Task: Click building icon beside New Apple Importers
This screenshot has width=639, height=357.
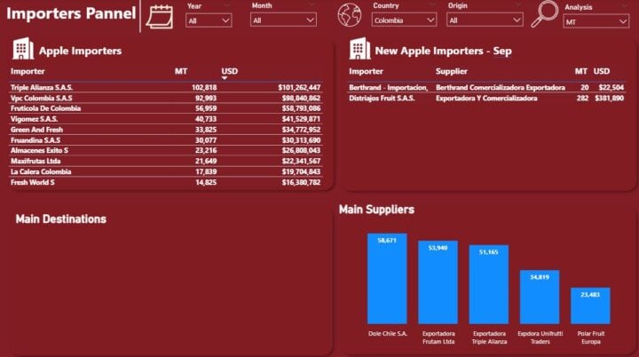Action: tap(359, 50)
